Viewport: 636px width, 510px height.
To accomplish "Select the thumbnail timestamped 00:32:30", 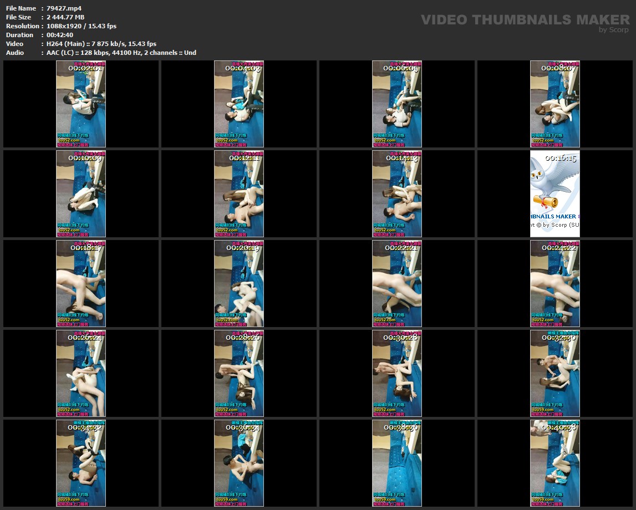I will click(x=555, y=373).
